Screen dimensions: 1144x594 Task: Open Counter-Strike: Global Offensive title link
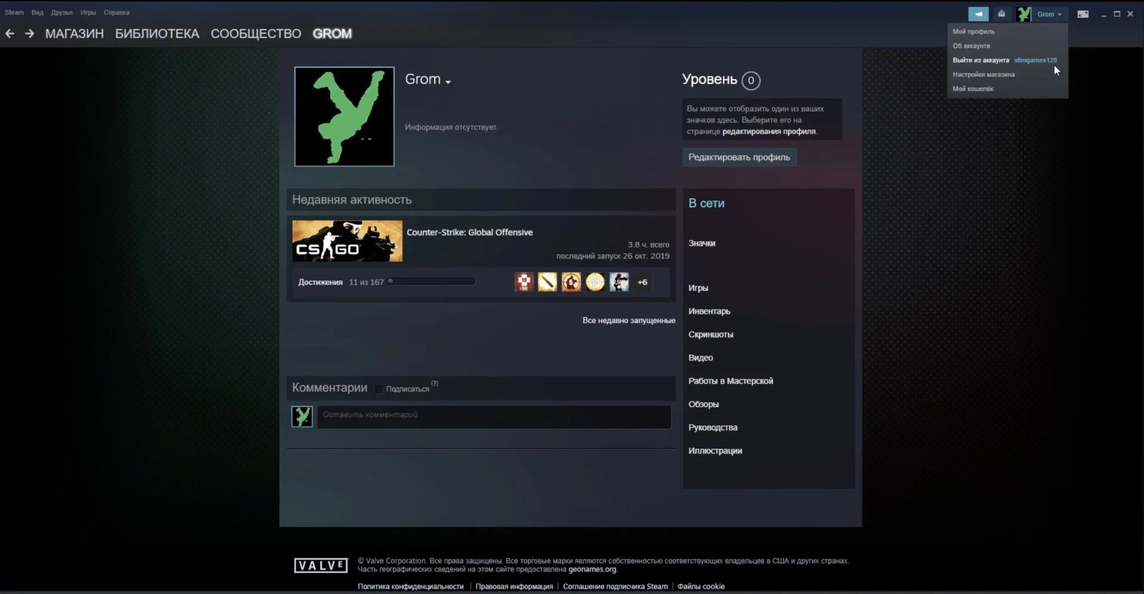tap(470, 232)
